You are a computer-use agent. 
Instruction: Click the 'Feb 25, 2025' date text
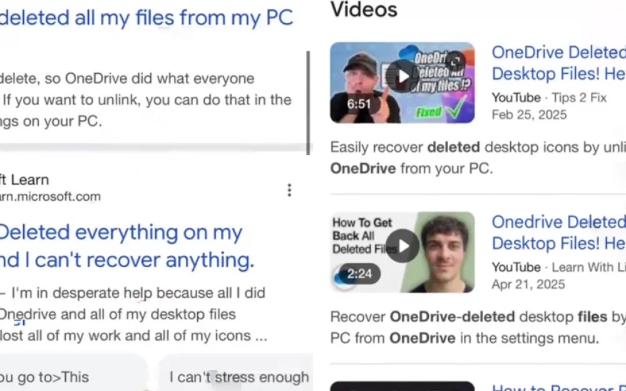pyautogui.click(x=529, y=115)
